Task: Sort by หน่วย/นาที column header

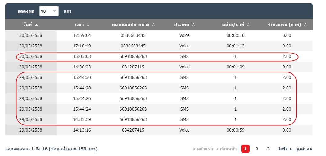Action: pos(236,25)
